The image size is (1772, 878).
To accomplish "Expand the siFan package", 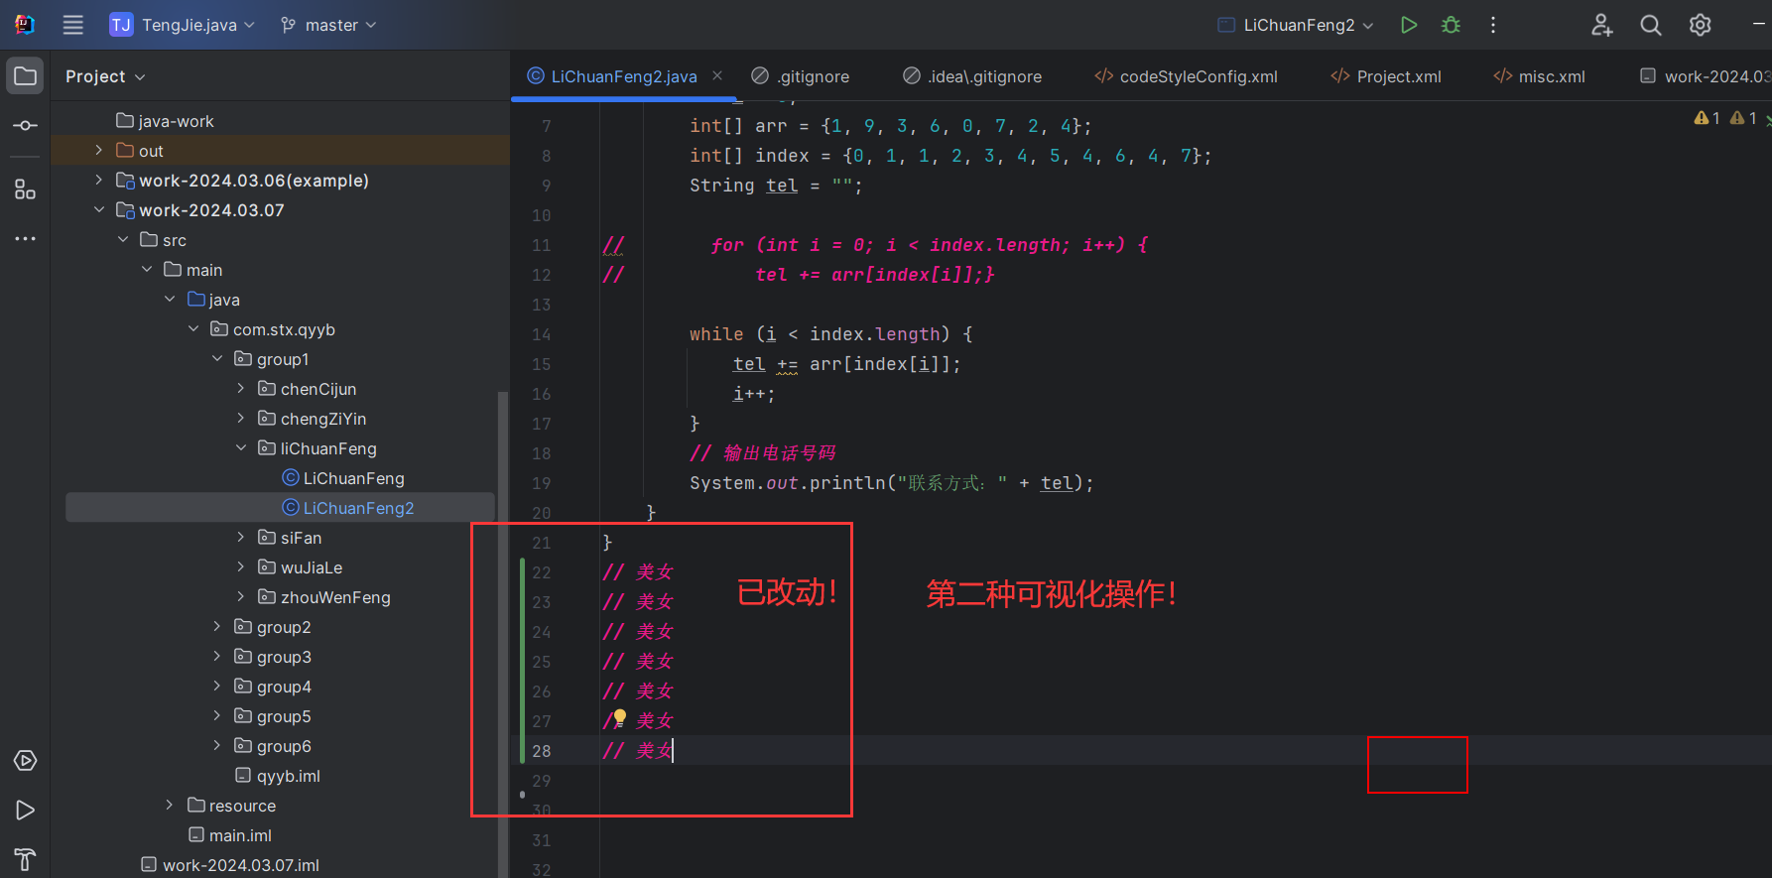I will (241, 537).
